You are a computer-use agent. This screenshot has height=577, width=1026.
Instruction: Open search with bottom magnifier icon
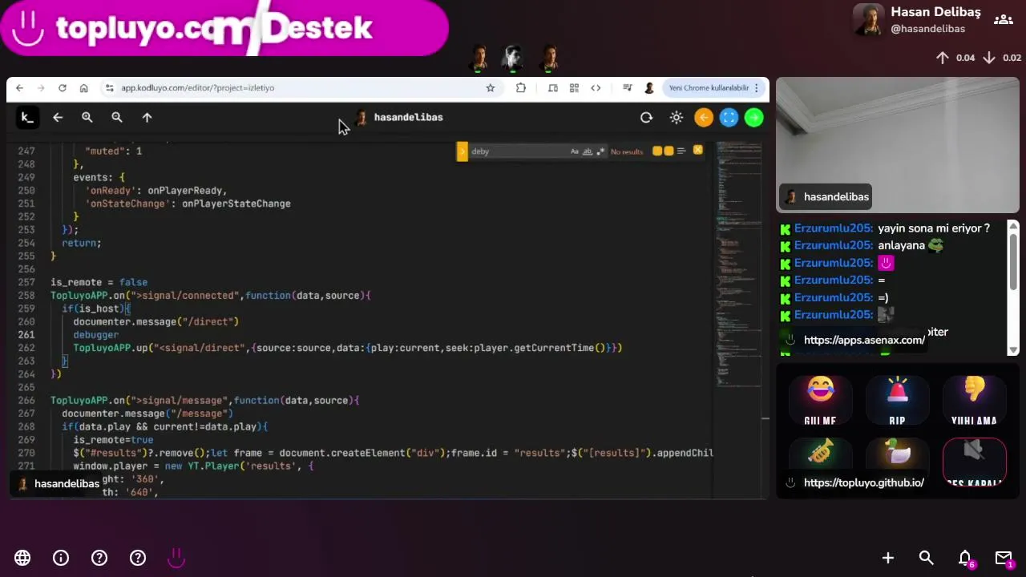pyautogui.click(x=927, y=558)
